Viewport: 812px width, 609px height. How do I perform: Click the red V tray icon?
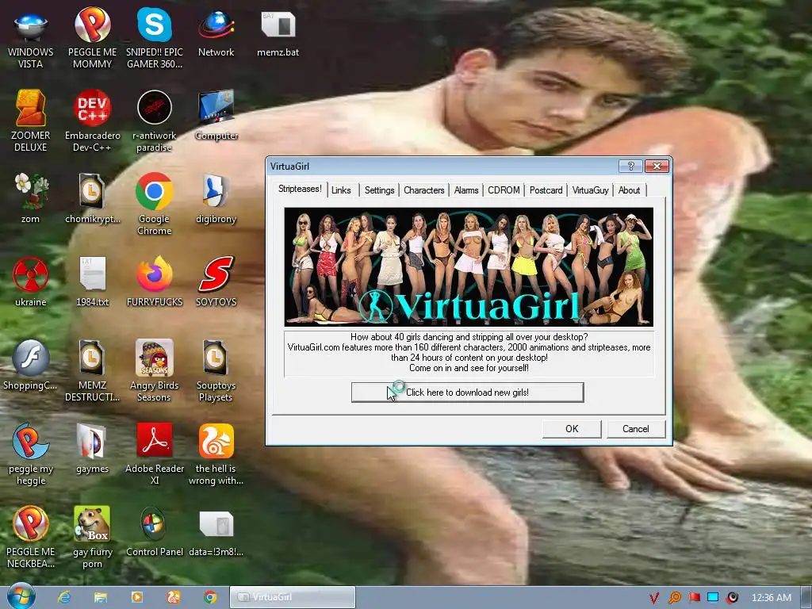coord(654,598)
